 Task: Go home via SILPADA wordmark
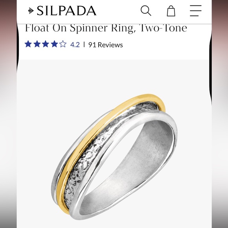tap(66, 11)
